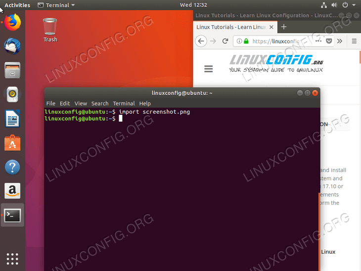Open the terminal Search menu
361x271 pixels.
[x=100, y=104]
